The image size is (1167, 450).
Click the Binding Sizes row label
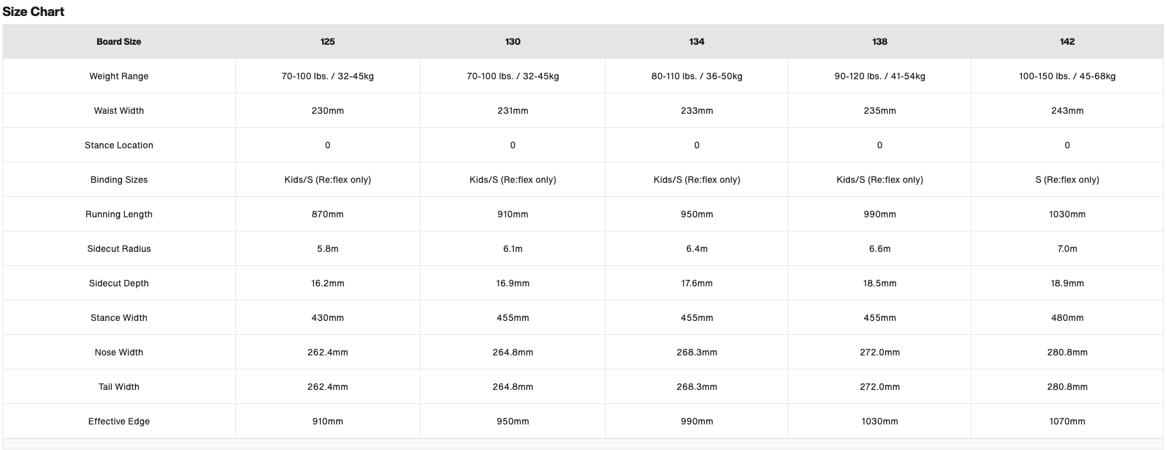click(x=119, y=180)
